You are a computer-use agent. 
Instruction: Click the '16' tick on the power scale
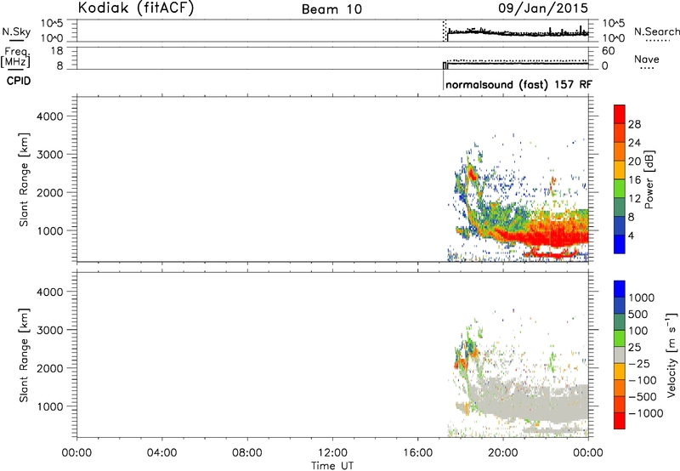634,180
